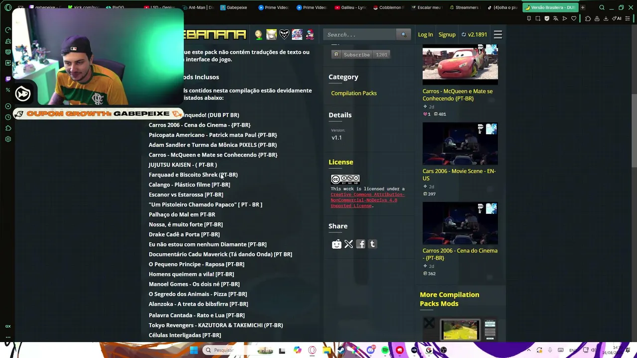The image size is (637, 358).
Task: Click the Windows Start button
Action: 194,350
